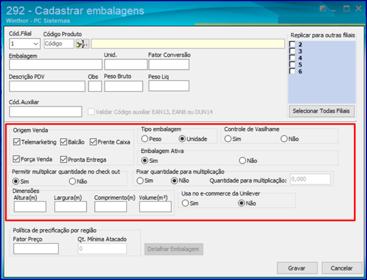Viewport: 367px width, 280px height.
Task: Close the Cadastrar embalagens window
Action: point(359,9)
